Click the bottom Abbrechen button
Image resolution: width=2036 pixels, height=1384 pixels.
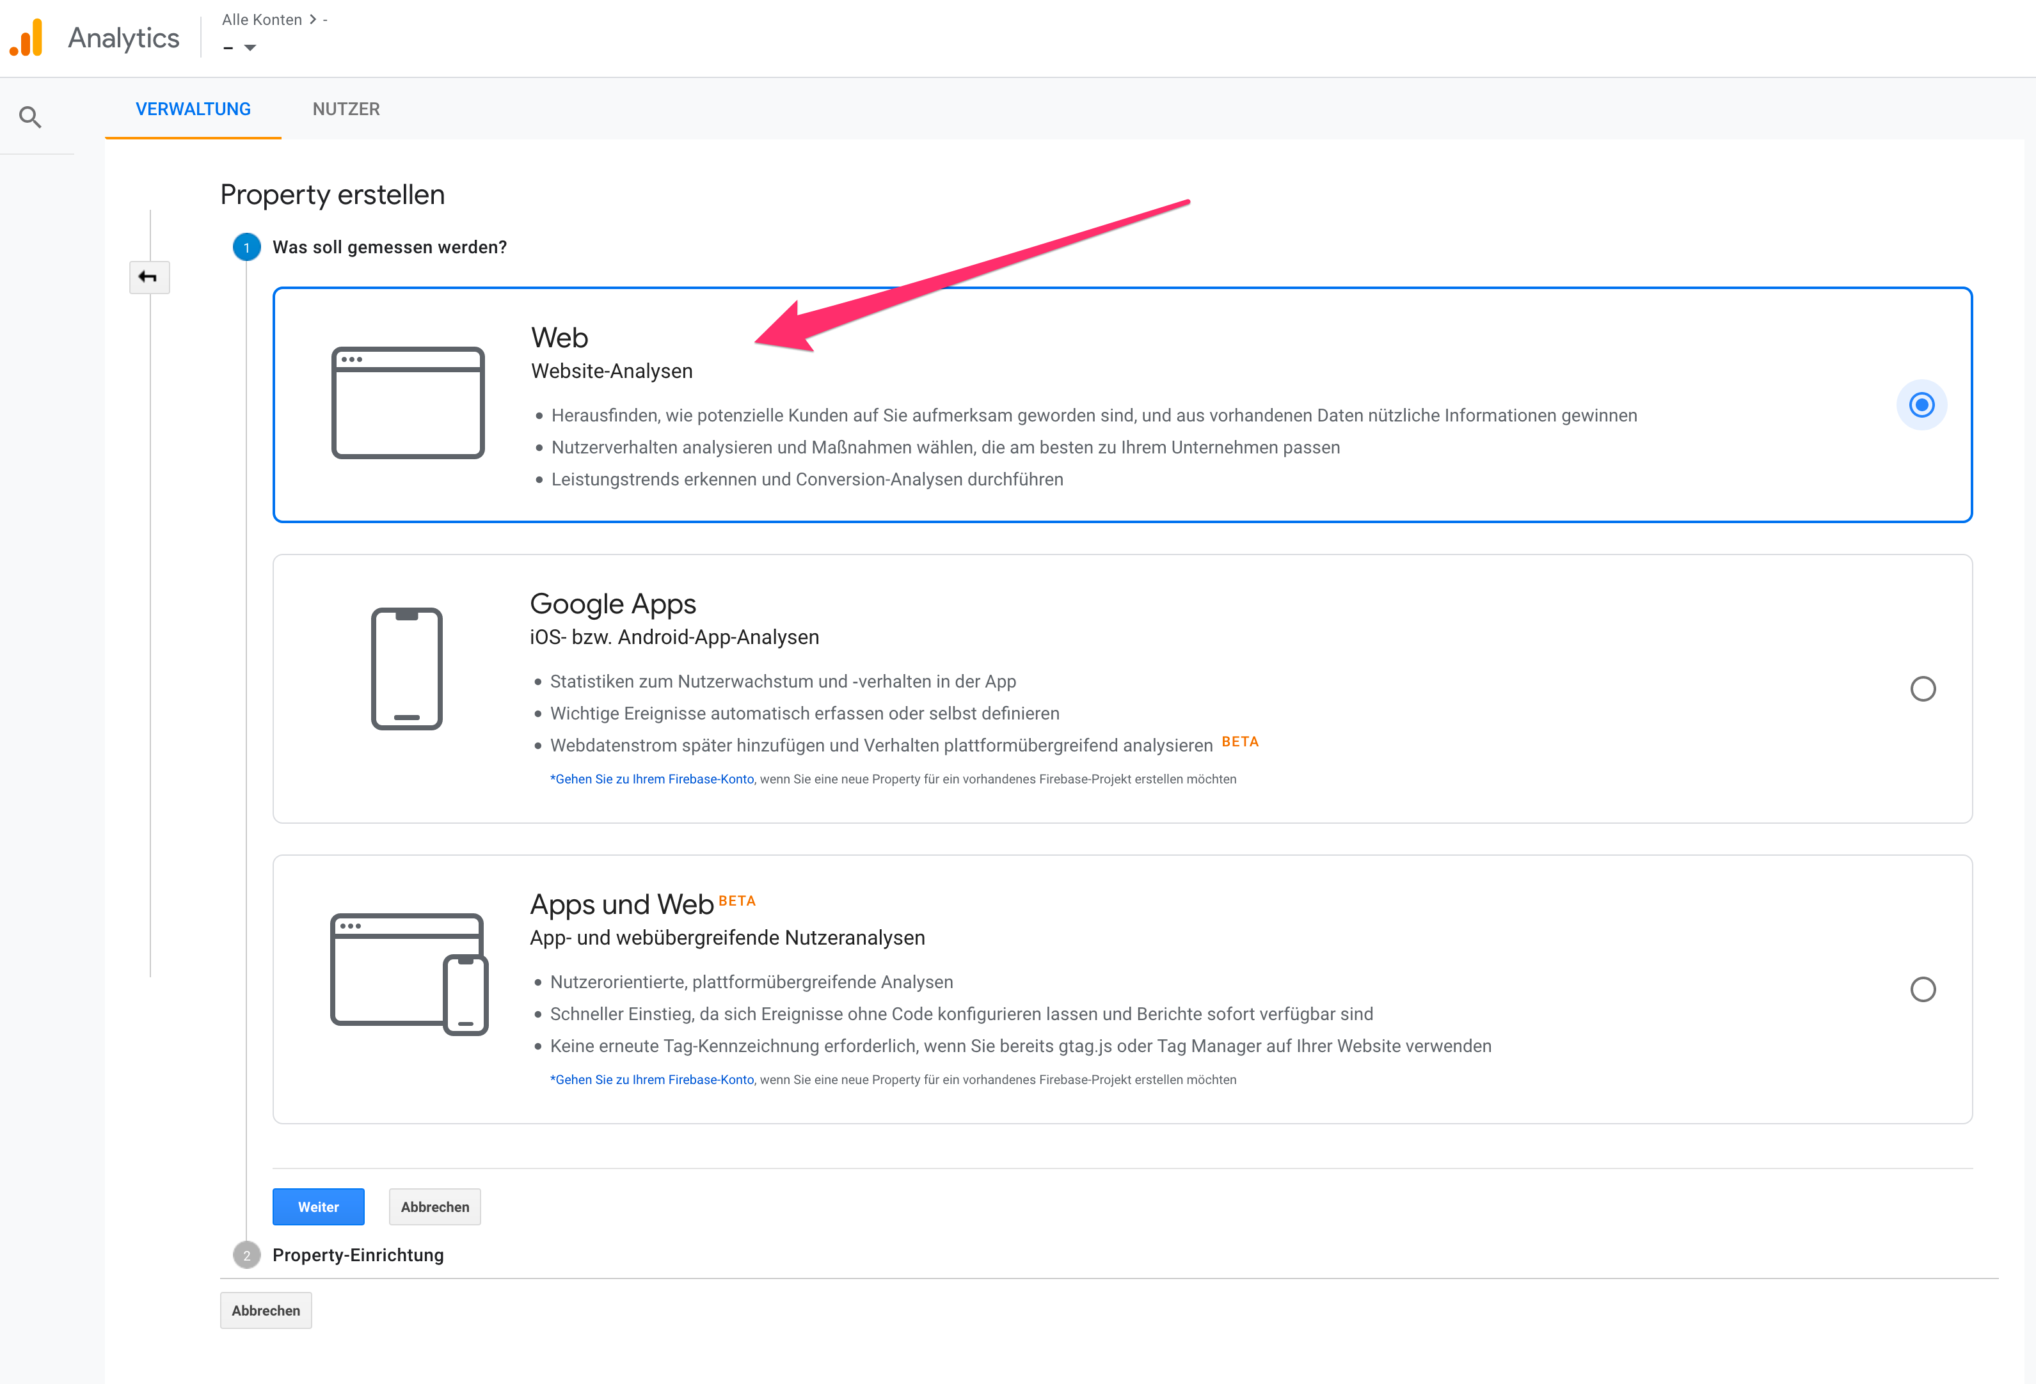click(266, 1310)
